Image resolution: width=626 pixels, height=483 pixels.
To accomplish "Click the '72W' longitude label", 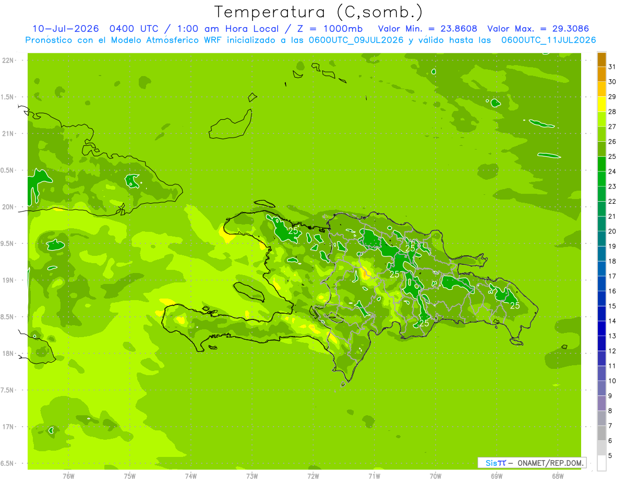I will tap(313, 476).
